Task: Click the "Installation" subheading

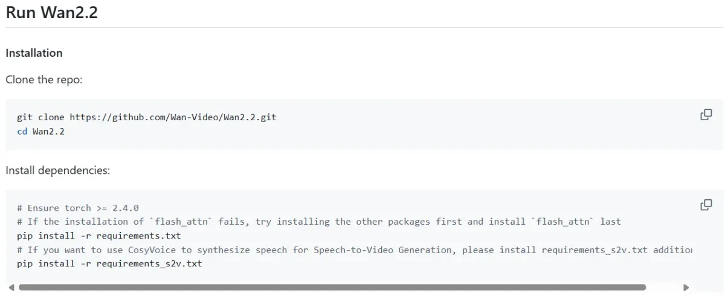Action: tap(34, 53)
